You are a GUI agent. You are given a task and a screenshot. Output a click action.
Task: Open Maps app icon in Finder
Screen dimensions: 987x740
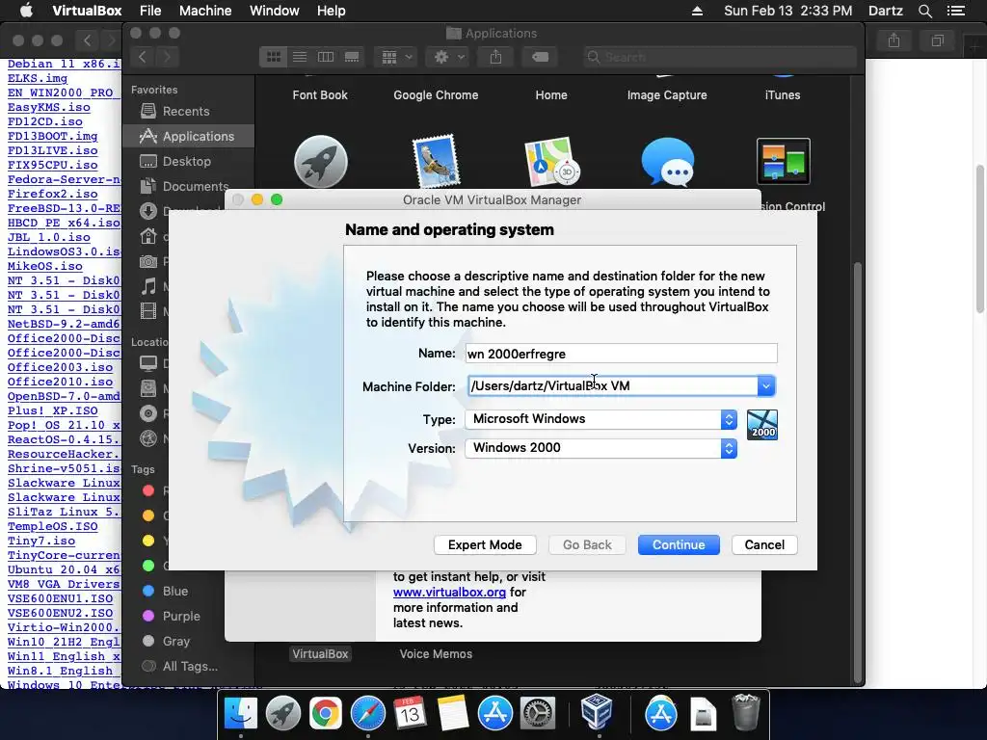[551, 162]
